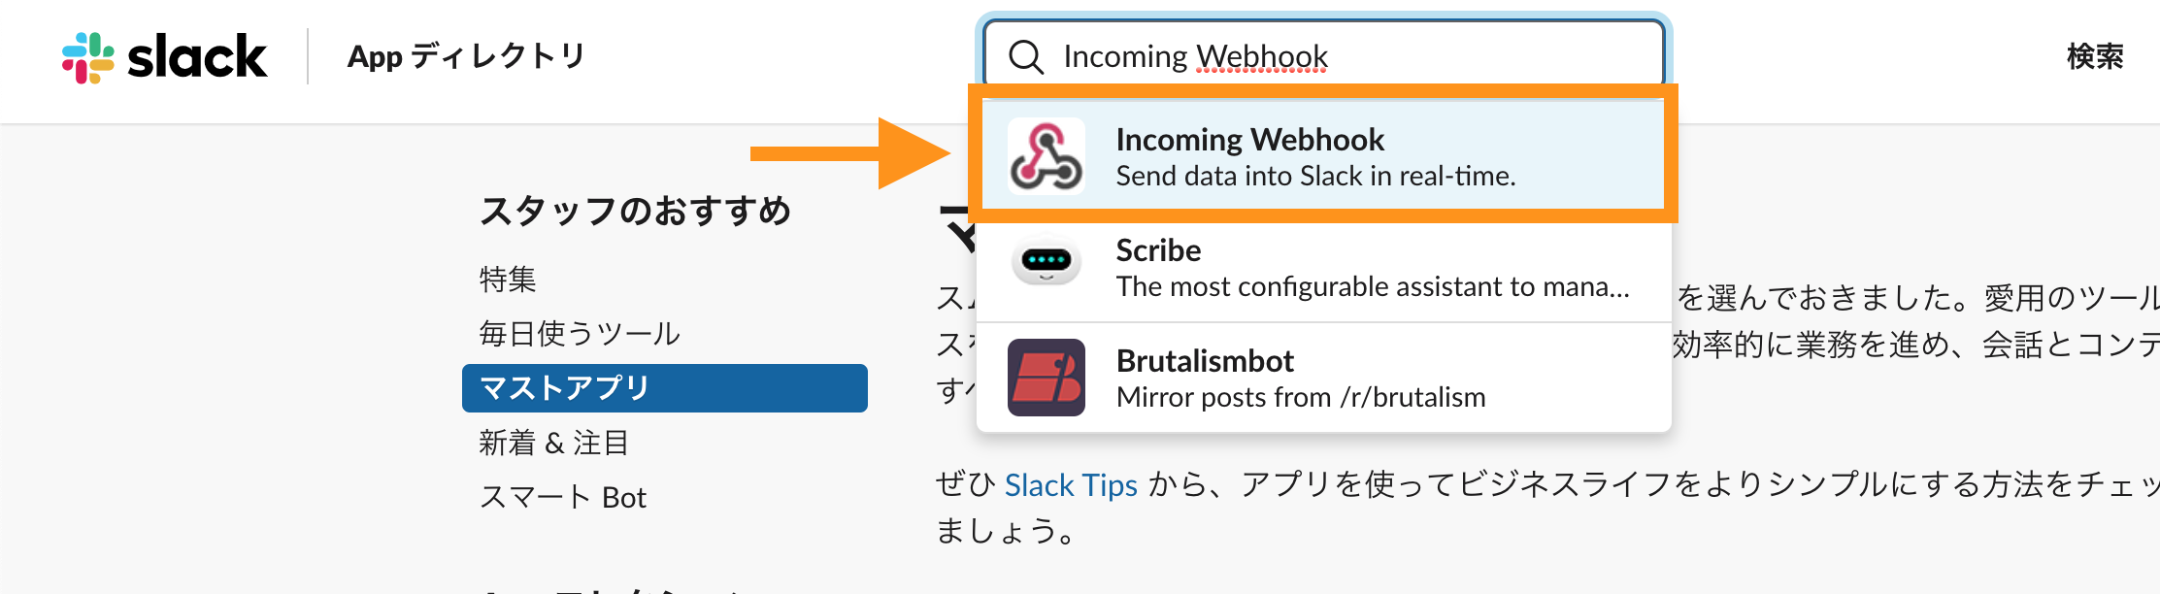This screenshot has height=594, width=2160.
Task: Click the 検索 link in header
Action: click(2095, 57)
